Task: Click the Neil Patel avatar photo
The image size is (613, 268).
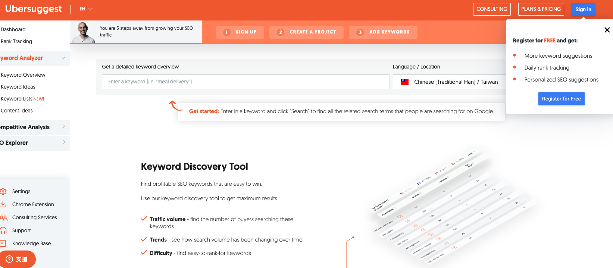Action: [x=84, y=33]
